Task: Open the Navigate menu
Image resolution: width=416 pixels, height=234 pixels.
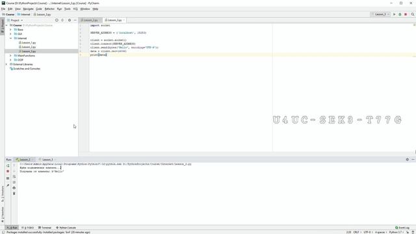Action: pyautogui.click(x=28, y=8)
